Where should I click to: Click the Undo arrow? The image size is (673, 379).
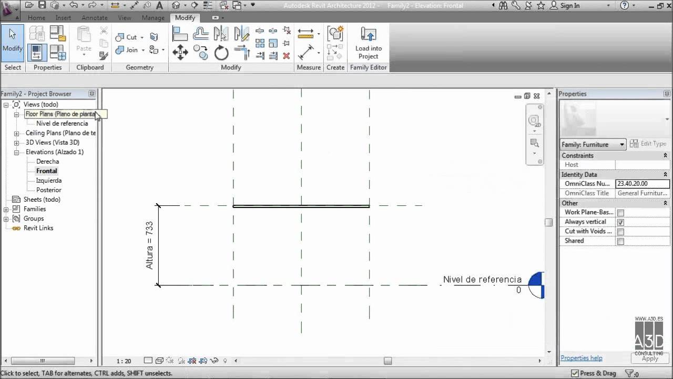click(73, 5)
